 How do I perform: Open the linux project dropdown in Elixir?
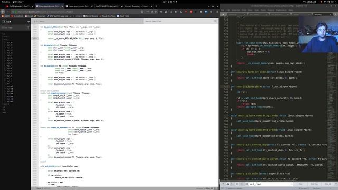point(29,22)
